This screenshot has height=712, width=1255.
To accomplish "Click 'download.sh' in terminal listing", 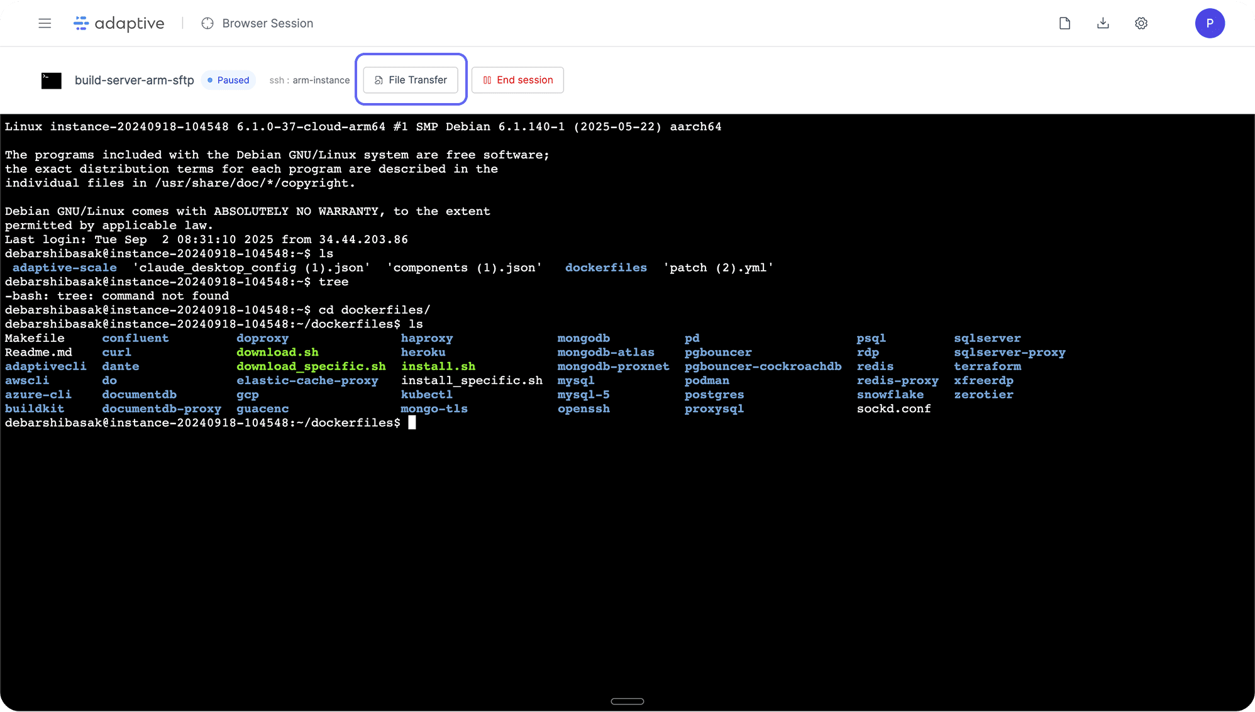I will [x=277, y=353].
